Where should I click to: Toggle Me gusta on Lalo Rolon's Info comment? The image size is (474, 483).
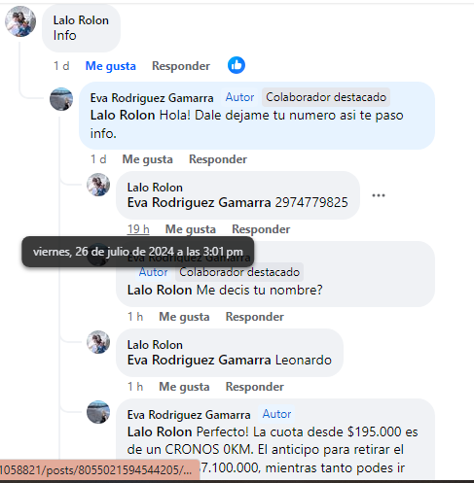111,66
